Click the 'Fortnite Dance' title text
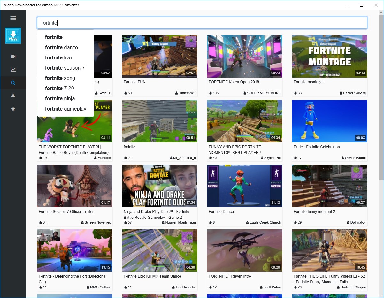Image resolution: width=384 pixels, height=298 pixels. coord(221,212)
